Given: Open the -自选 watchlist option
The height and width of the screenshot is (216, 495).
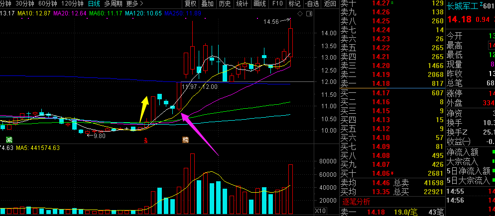Looking at the screenshot, I should [x=312, y=4].
